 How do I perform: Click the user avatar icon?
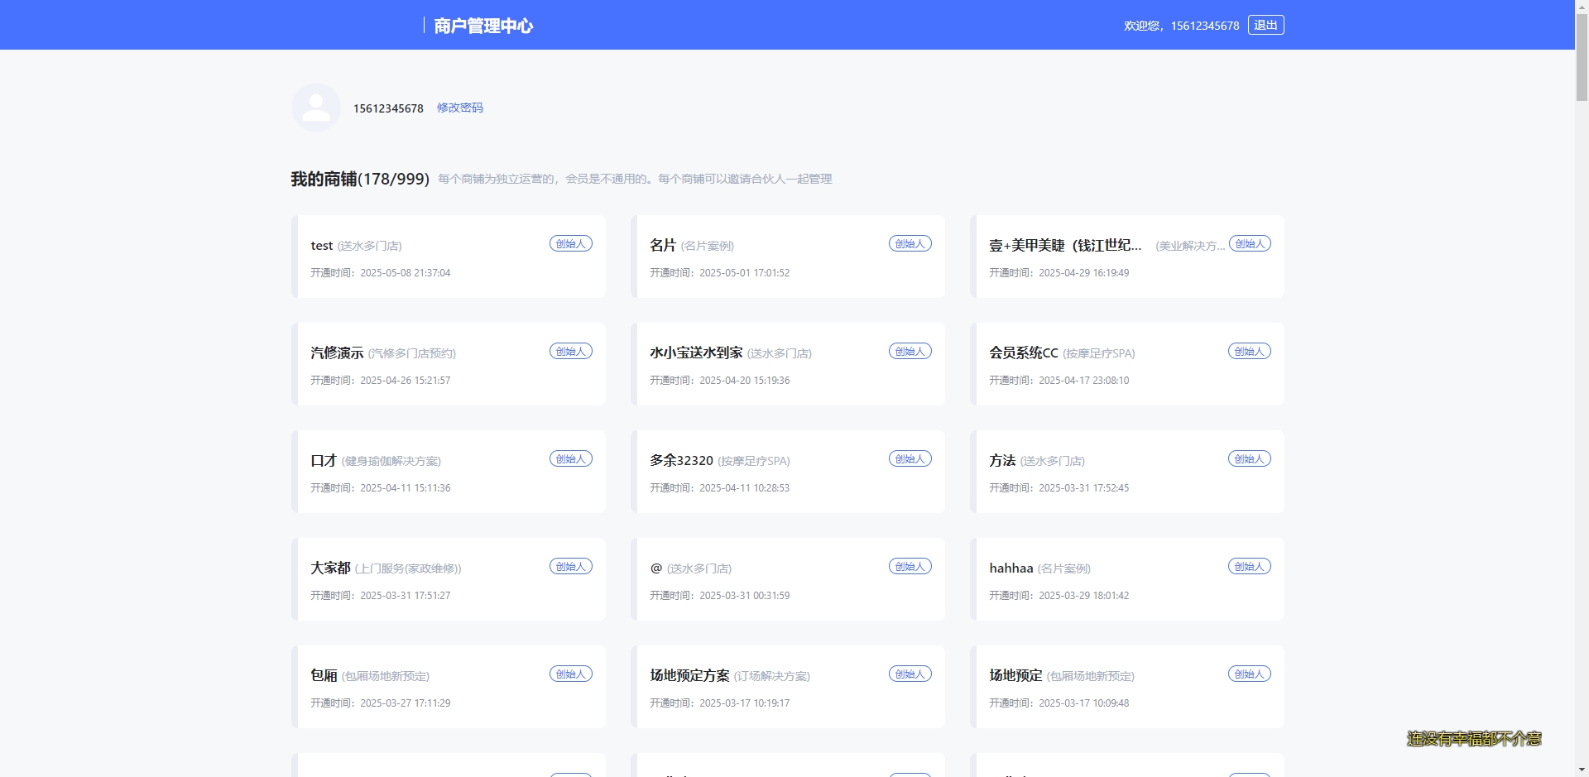(316, 108)
